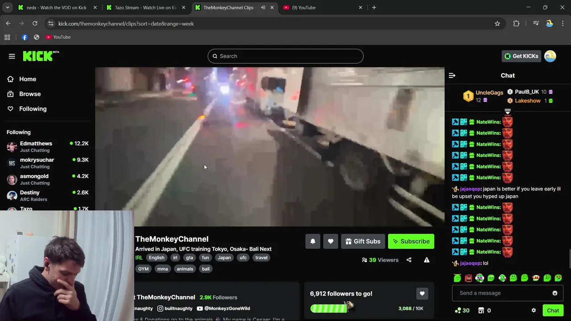Close the Tazo Stream tab
571x321 pixels.
183,8
